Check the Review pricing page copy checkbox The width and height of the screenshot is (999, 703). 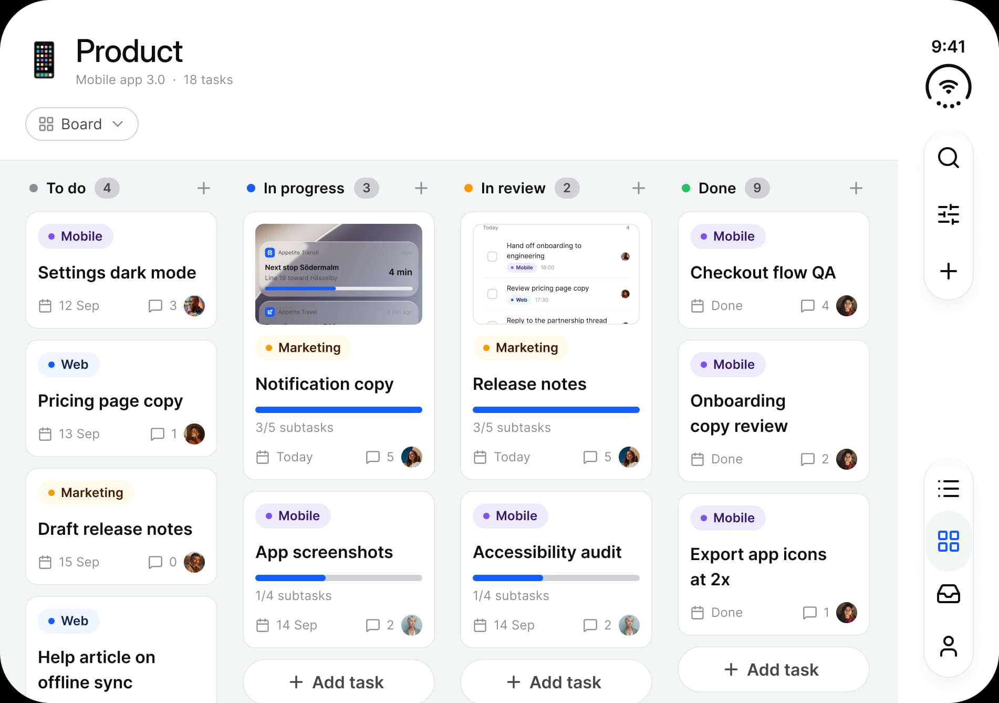point(492,294)
